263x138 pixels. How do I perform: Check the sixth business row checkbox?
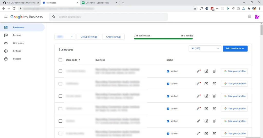(60, 133)
